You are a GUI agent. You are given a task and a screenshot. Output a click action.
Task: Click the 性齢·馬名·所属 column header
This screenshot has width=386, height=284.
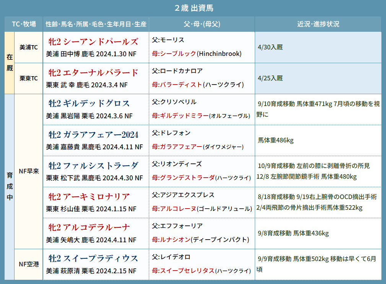96,24
